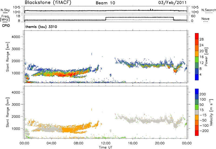The width and height of the screenshot is (216, 149).
Task: Click the '18' tick on frequency axis
Action: point(18,16)
